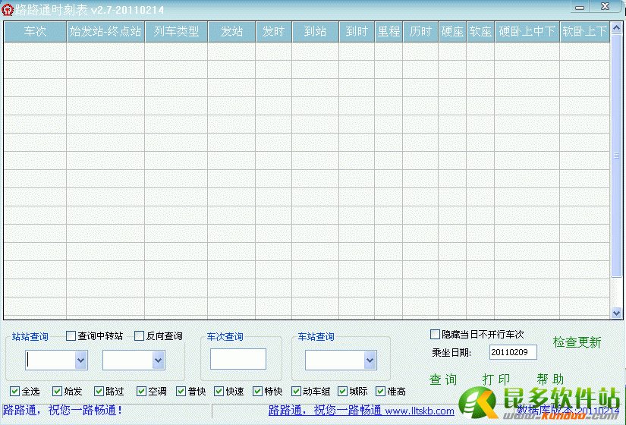The image size is (626, 425).
Task: Enable the 反向查询 checkbox
Action: coord(140,335)
